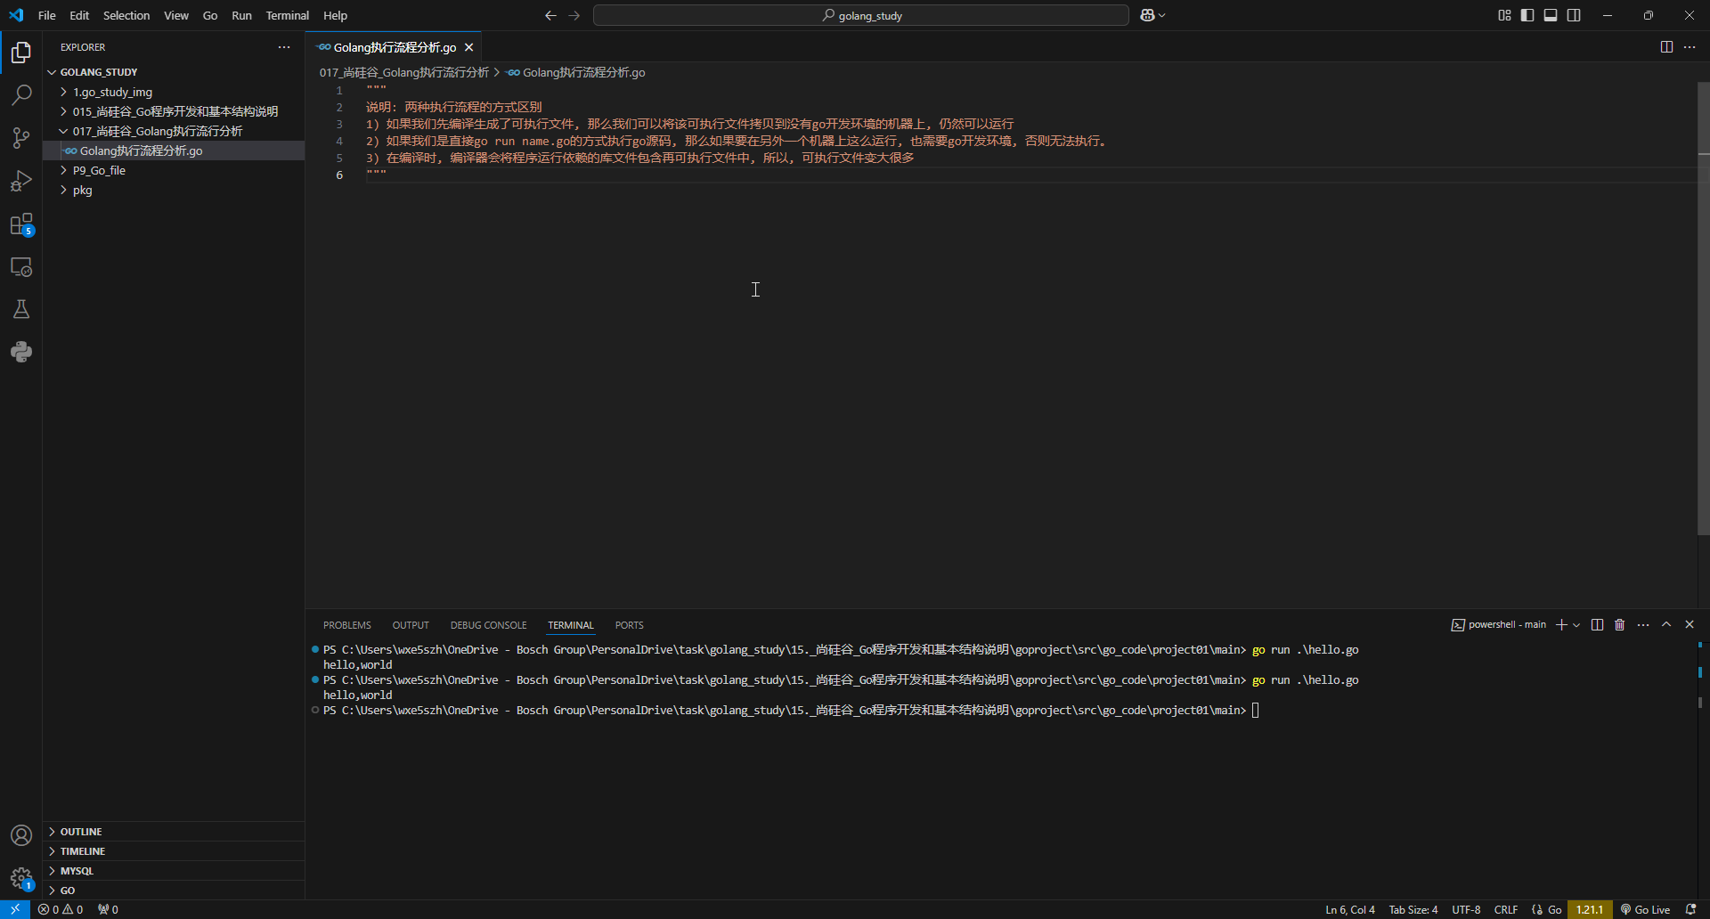Close the Golang执行流程分析.go editor tab
Image resolution: width=1710 pixels, height=919 pixels.
click(x=469, y=47)
